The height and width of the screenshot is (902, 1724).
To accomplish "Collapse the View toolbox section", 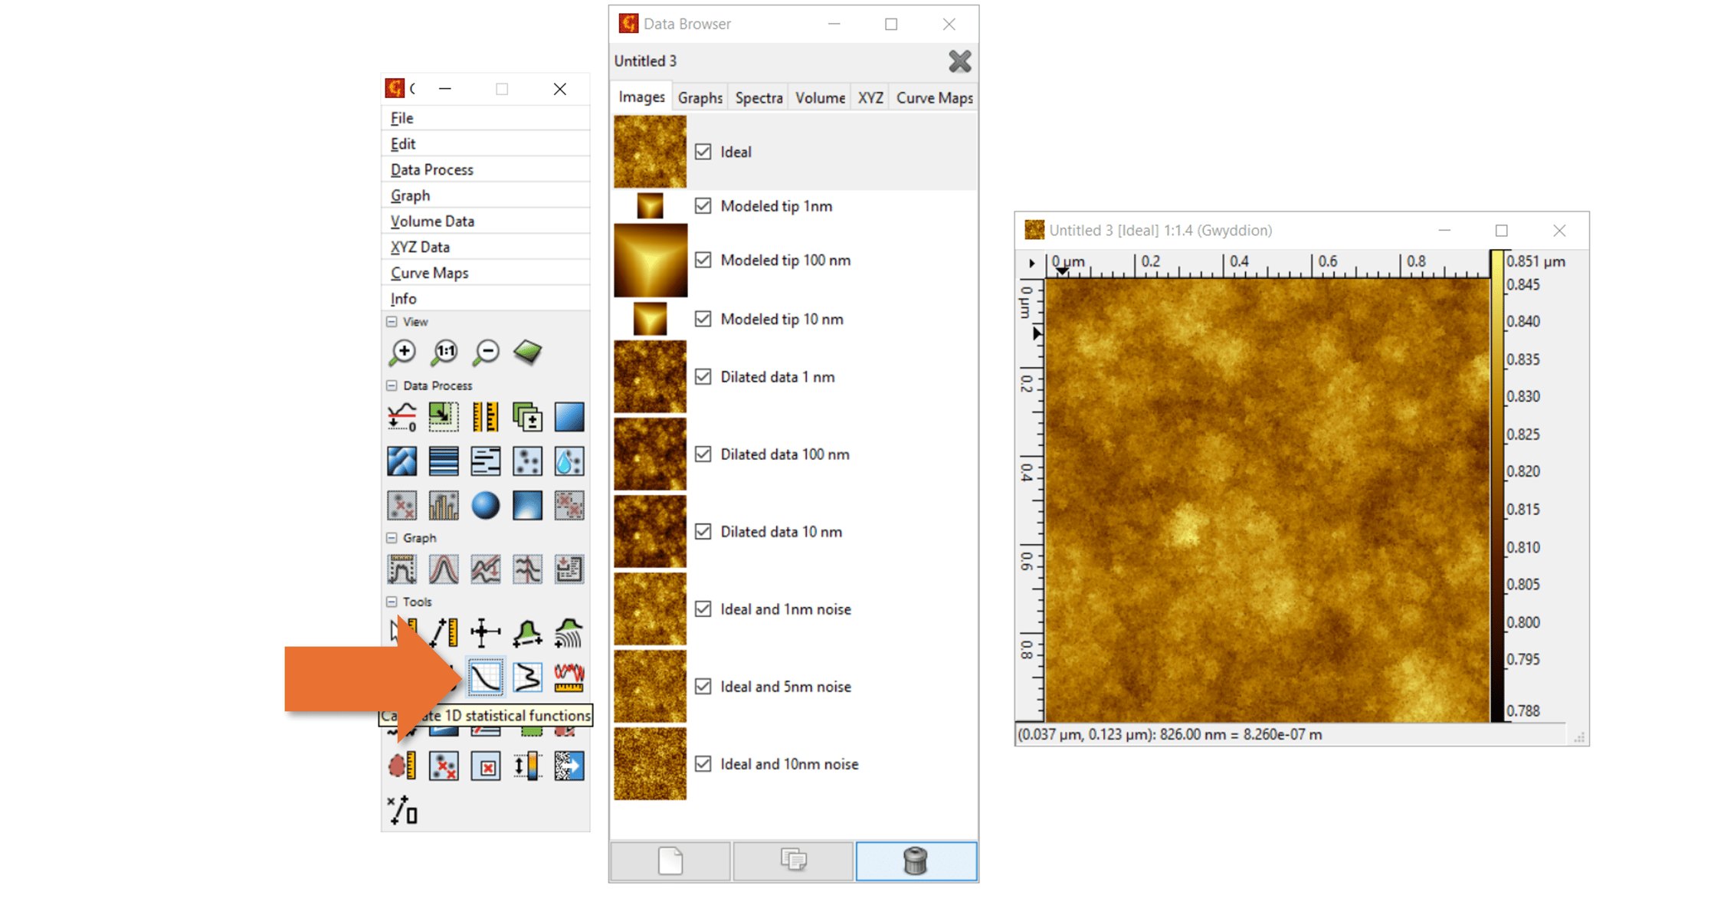I will (x=392, y=322).
